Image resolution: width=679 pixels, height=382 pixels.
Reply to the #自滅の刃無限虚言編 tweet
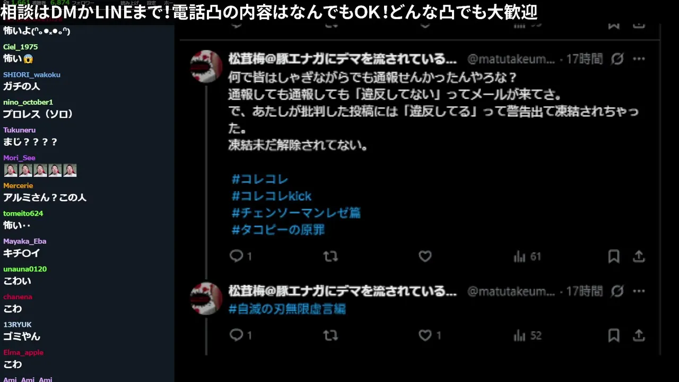[237, 335]
